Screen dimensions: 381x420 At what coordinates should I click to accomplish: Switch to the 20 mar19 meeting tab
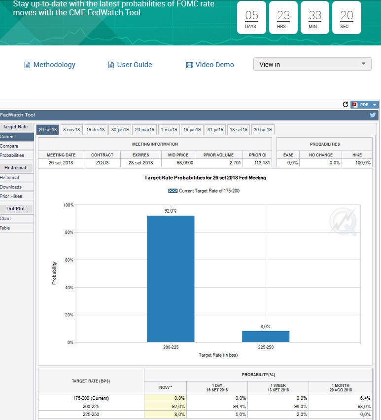coord(145,130)
